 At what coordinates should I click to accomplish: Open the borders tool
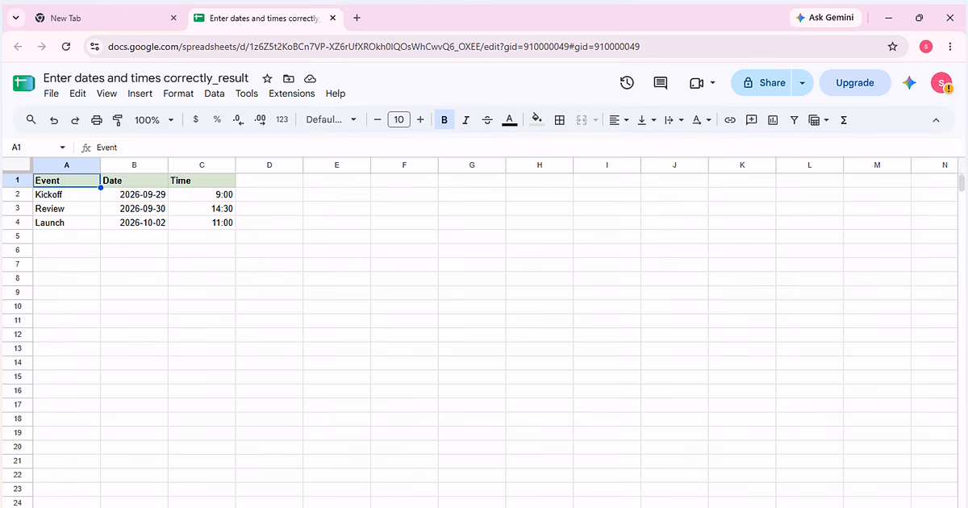560,119
